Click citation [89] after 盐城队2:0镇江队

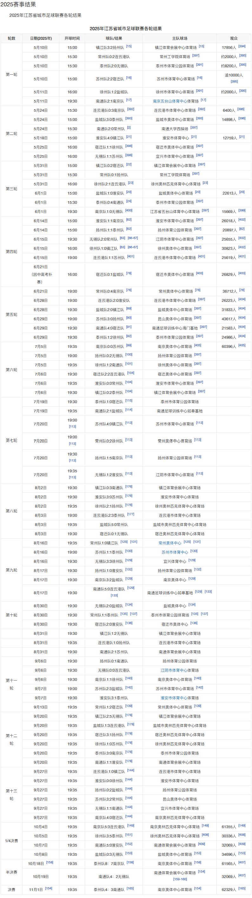[x=129, y=309]
